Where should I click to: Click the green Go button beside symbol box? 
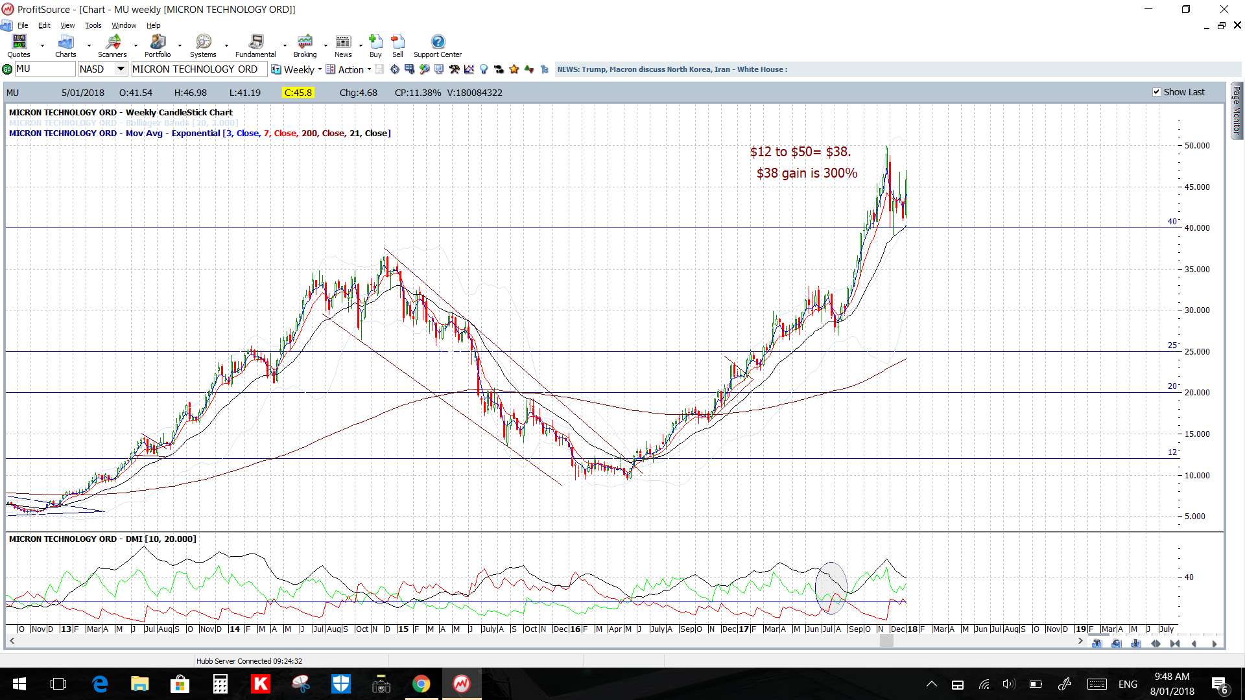point(7,69)
